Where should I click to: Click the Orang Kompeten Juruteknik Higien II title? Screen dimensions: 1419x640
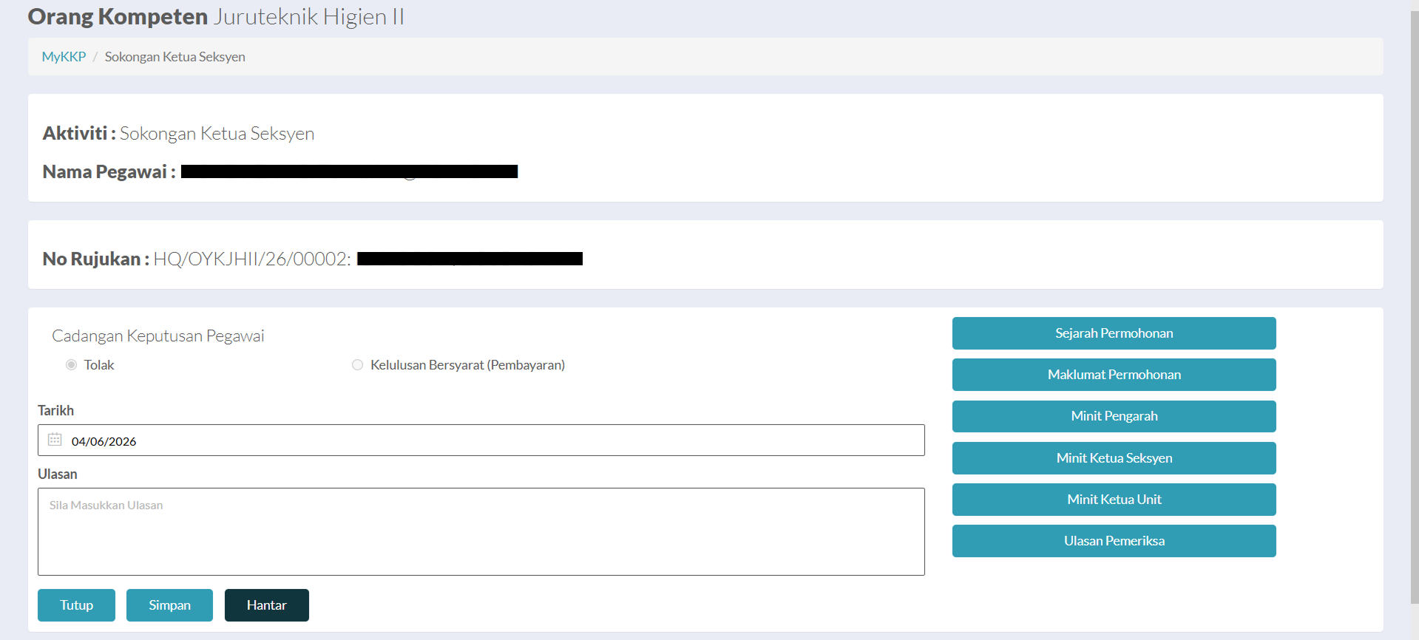(216, 16)
